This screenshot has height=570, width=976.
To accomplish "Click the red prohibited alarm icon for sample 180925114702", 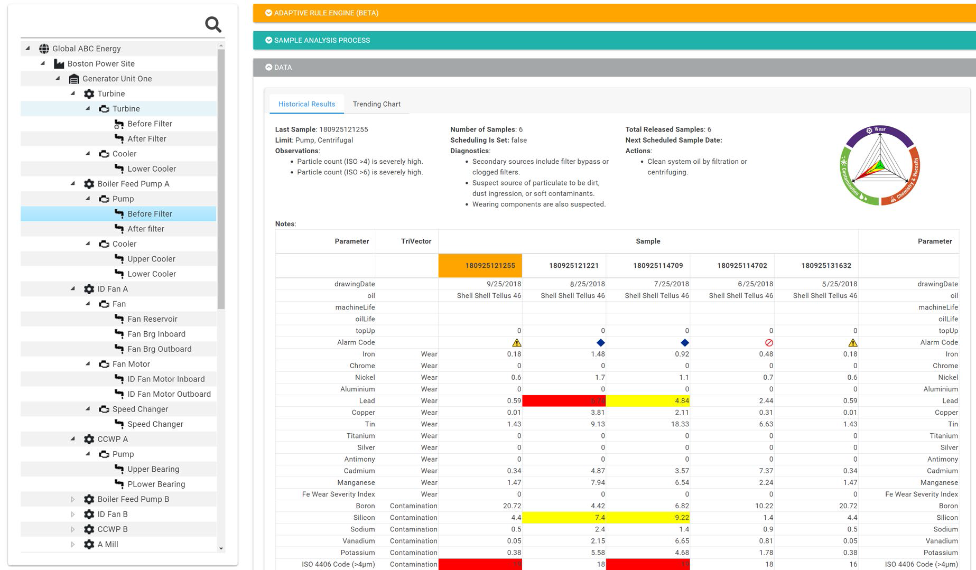I will [x=769, y=343].
